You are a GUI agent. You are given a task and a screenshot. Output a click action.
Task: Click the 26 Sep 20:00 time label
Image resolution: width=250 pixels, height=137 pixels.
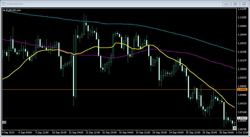pos(210,132)
